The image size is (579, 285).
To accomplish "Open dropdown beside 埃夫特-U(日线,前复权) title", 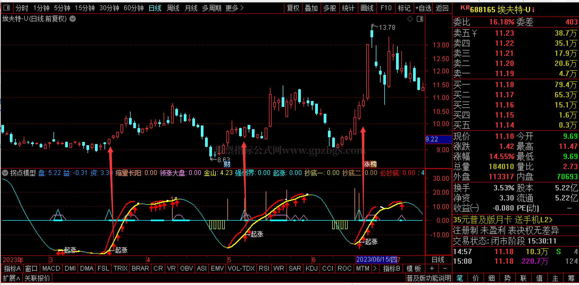I will (73, 19).
